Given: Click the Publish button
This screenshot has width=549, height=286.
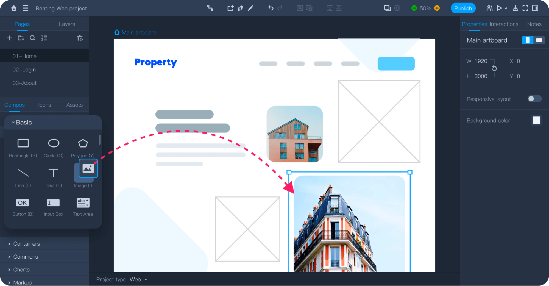Looking at the screenshot, I should pos(463,8).
